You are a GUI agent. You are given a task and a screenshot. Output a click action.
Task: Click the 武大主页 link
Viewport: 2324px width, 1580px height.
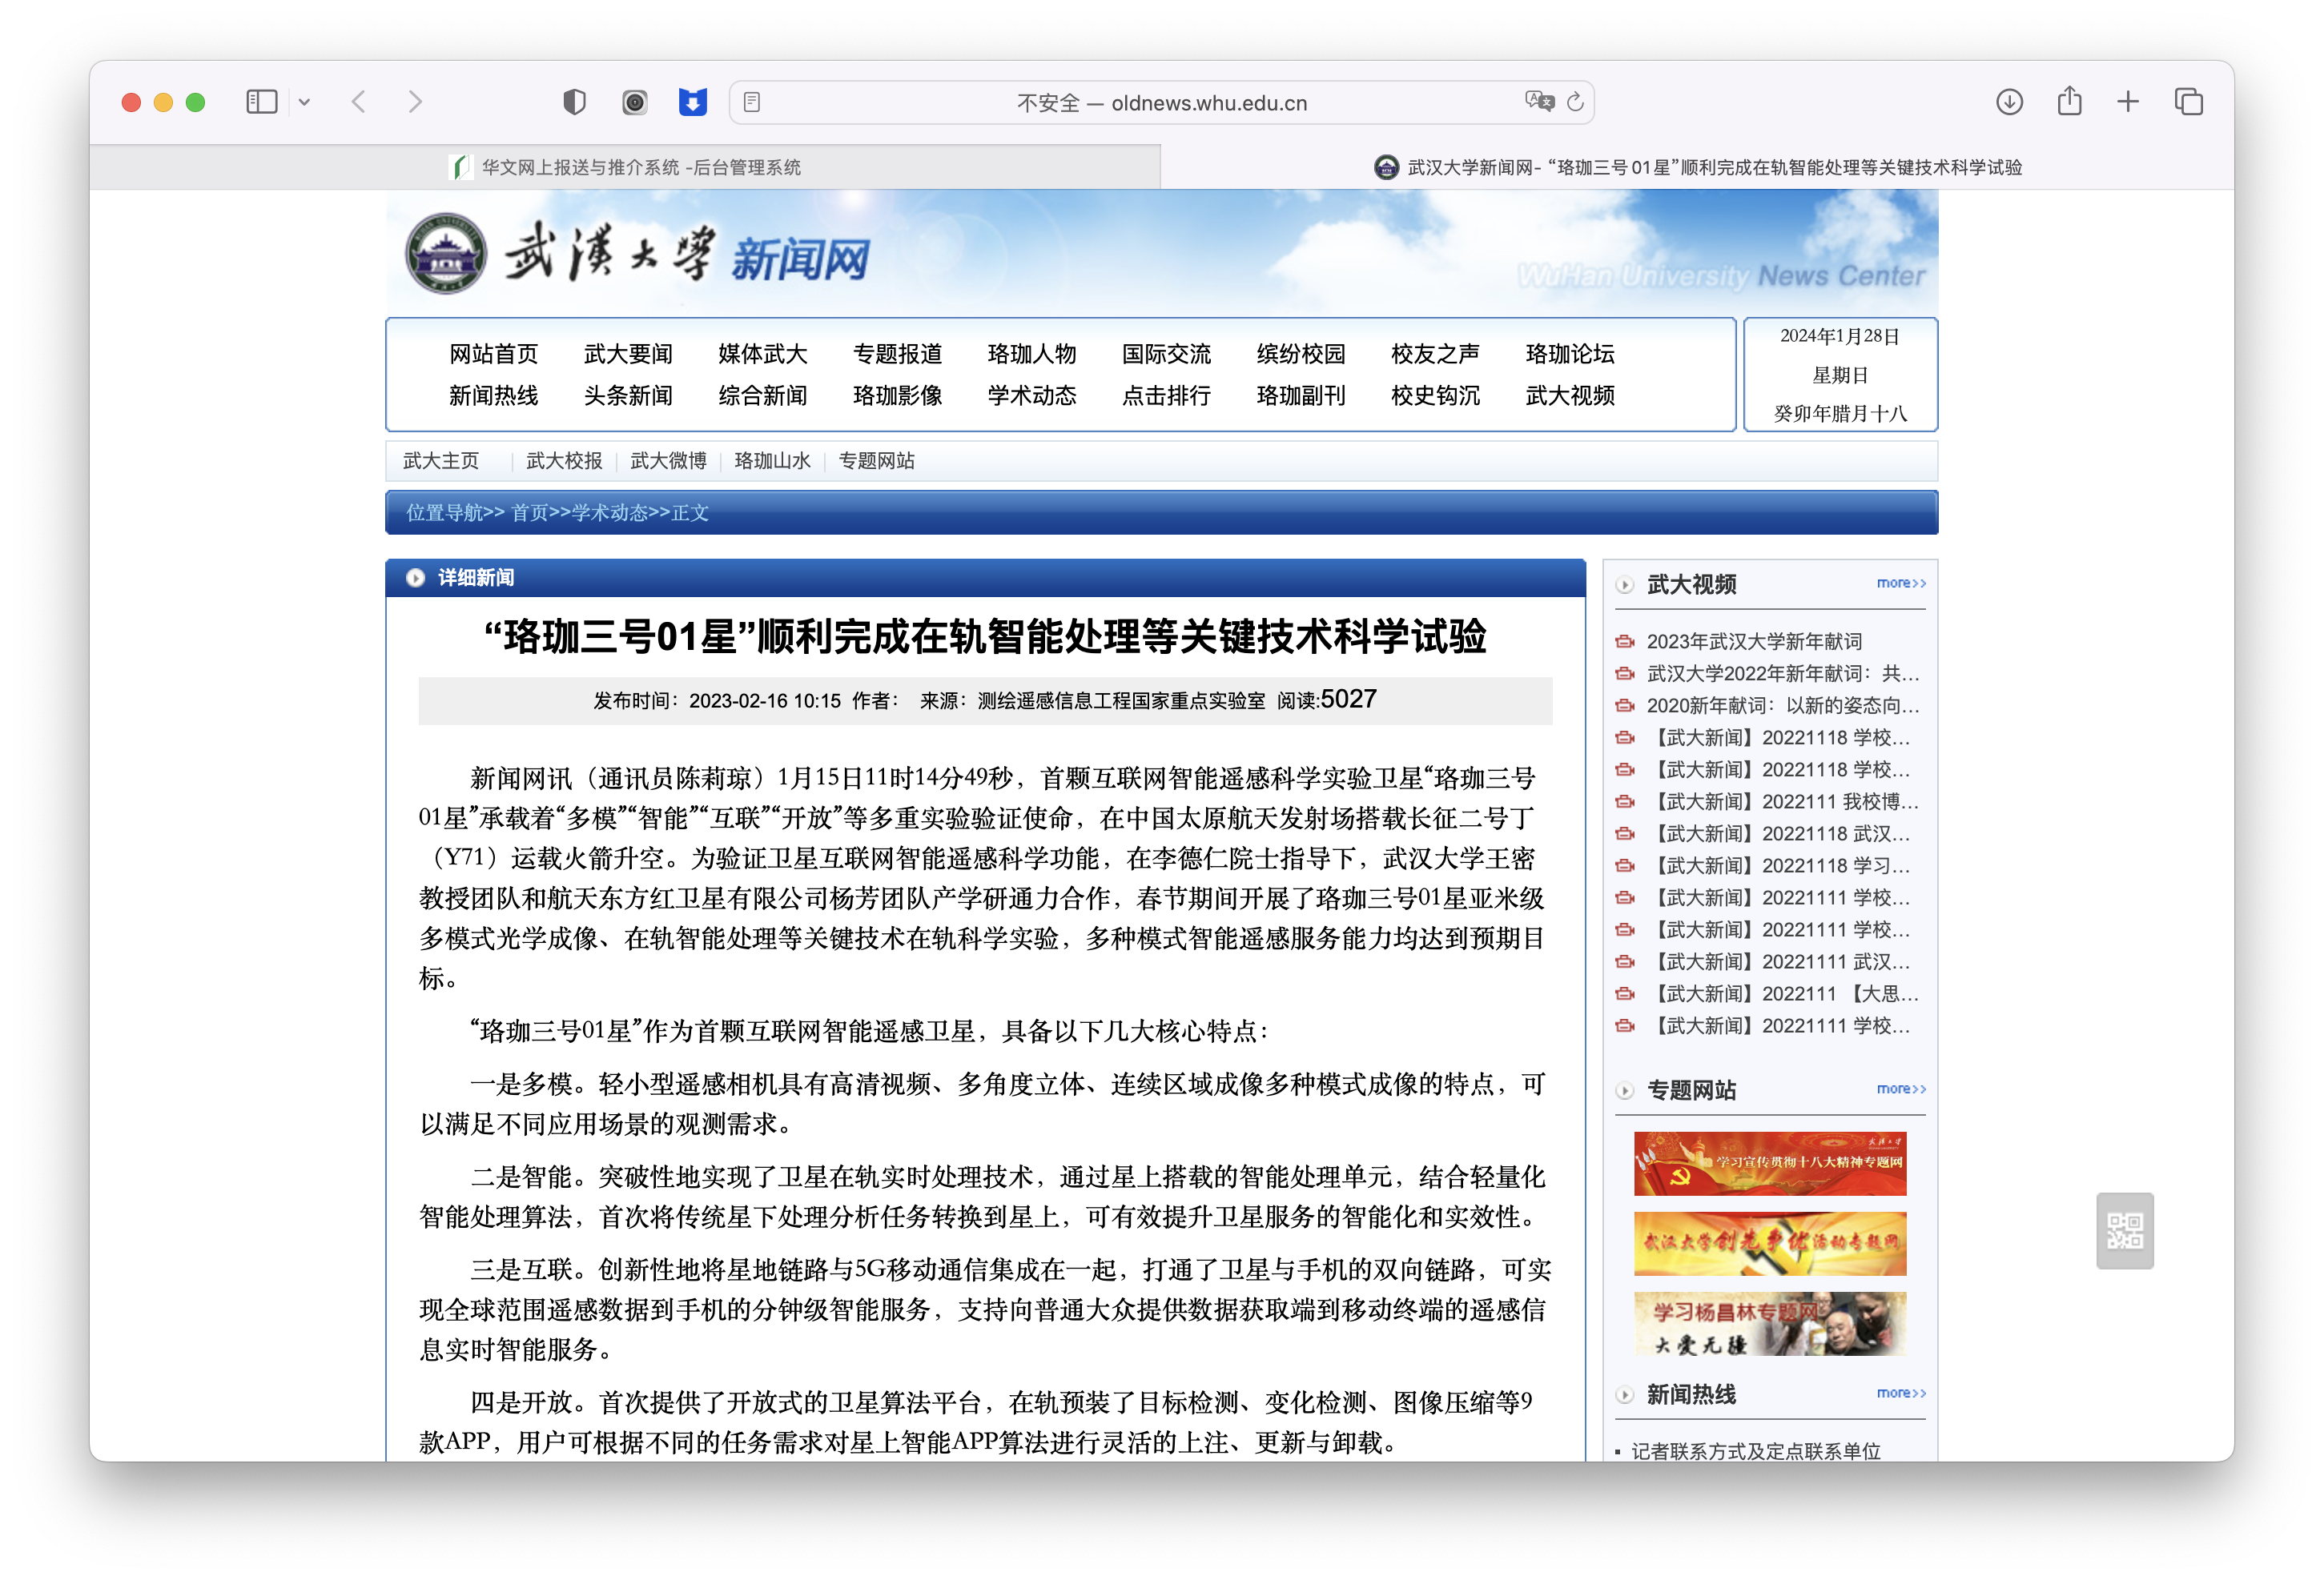441,461
